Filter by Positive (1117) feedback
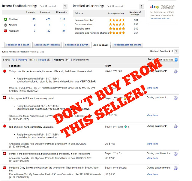 (26, 60)
